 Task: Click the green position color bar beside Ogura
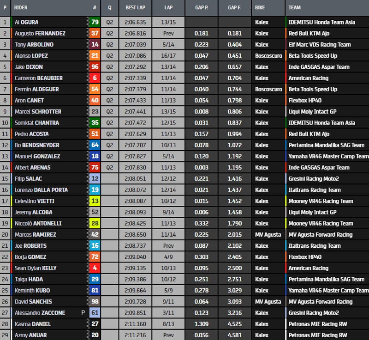(11, 22)
